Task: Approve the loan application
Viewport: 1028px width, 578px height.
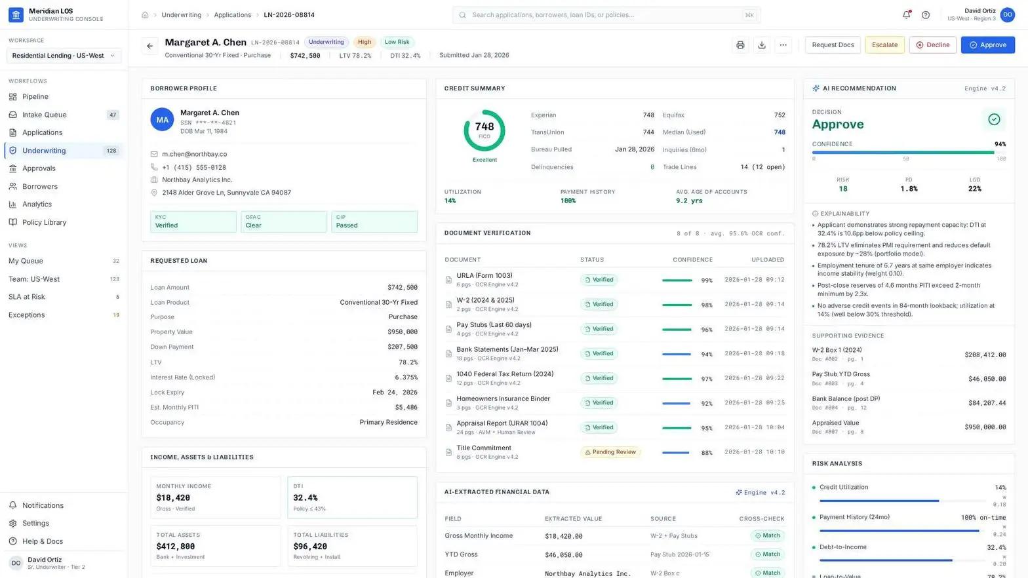Action: point(987,45)
